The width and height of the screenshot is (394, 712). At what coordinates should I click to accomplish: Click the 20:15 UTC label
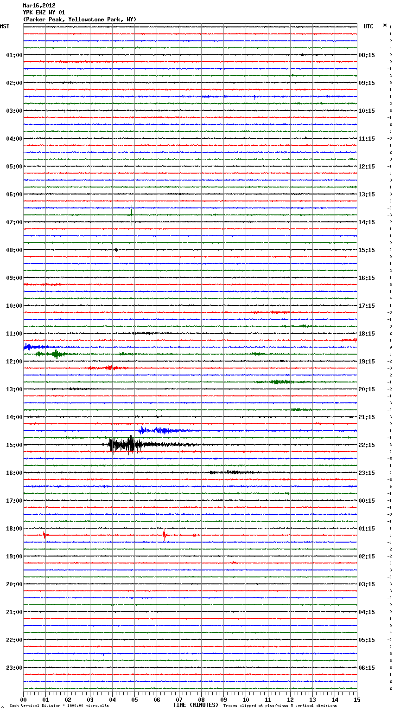pos(367,389)
